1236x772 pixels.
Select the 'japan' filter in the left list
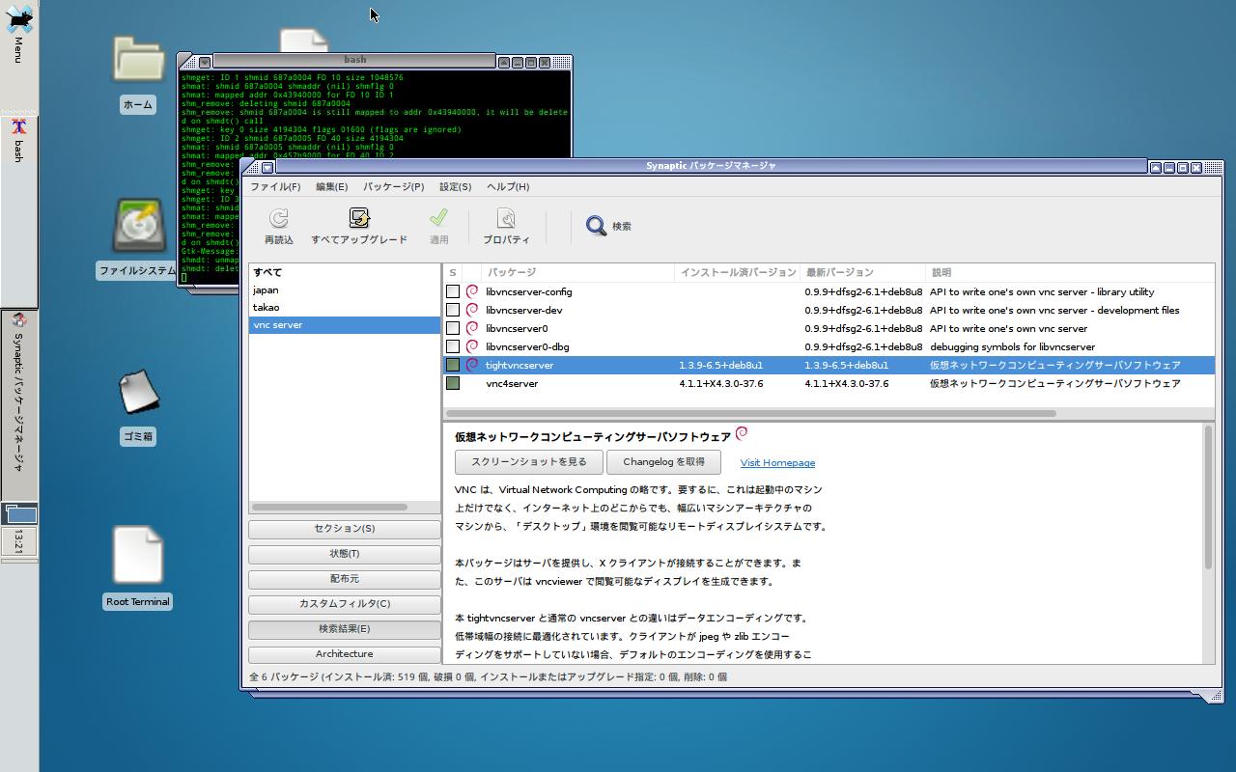tap(266, 289)
